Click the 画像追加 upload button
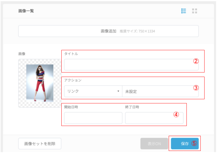 [108, 31]
